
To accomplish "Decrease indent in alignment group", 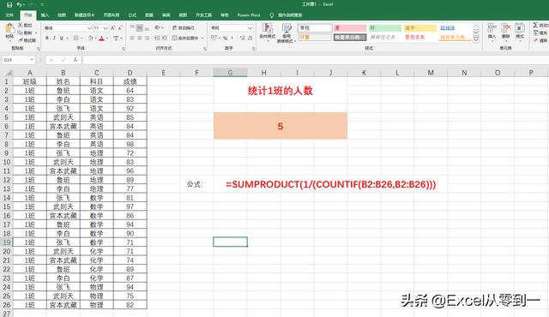I will pos(157,38).
